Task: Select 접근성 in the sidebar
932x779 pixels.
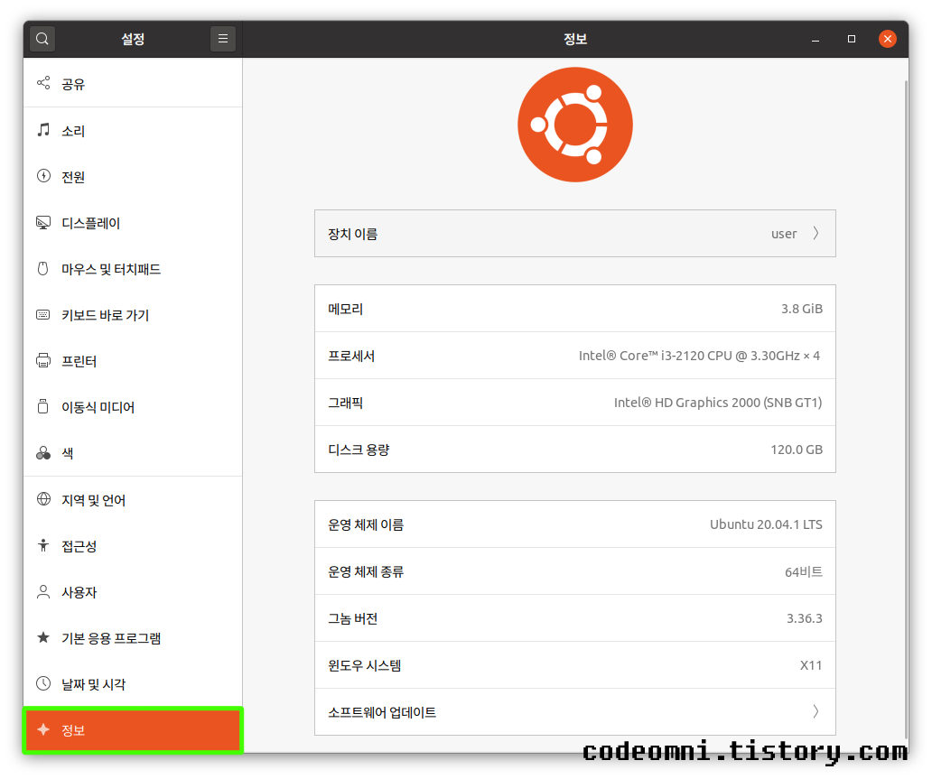Action: pyautogui.click(x=133, y=546)
